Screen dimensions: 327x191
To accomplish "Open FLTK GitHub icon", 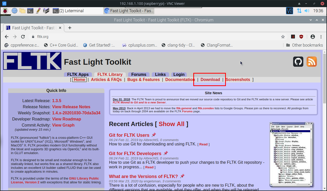I will pos(298,62).
